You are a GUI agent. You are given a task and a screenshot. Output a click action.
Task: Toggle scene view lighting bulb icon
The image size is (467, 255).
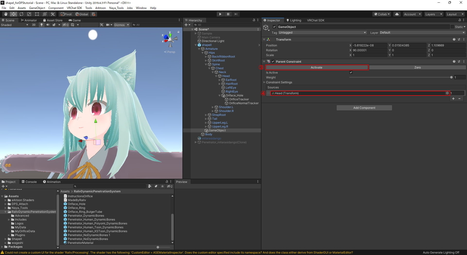[x=42, y=24]
